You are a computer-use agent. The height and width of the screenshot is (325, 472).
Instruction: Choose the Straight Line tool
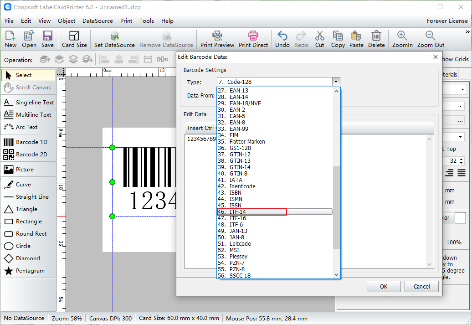[29, 197]
